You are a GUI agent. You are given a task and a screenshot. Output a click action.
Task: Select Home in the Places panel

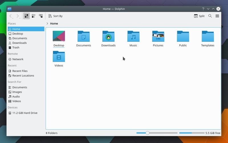click(x=26, y=29)
